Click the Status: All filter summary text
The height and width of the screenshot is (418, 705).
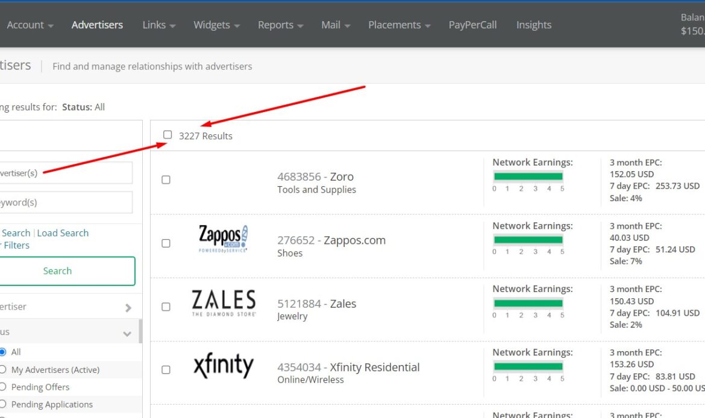pyautogui.click(x=83, y=107)
